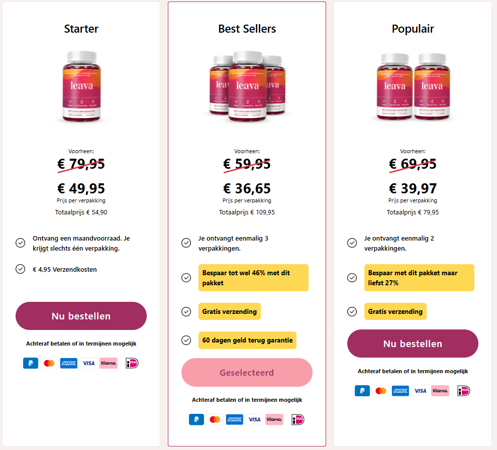497x450 pixels.
Task: Click Klarna icon under Best Sellers package
Action: point(274,419)
